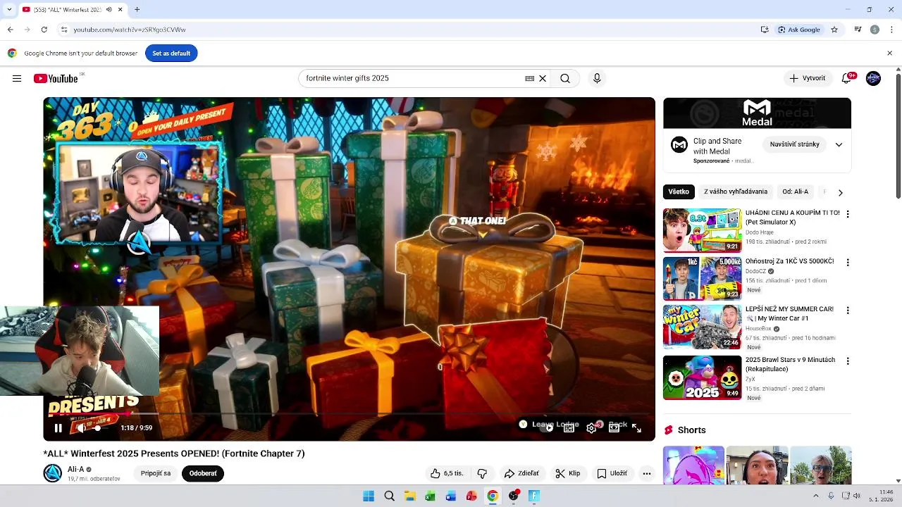
Task: Open the Ali-A channel name link
Action: pyautogui.click(x=75, y=469)
